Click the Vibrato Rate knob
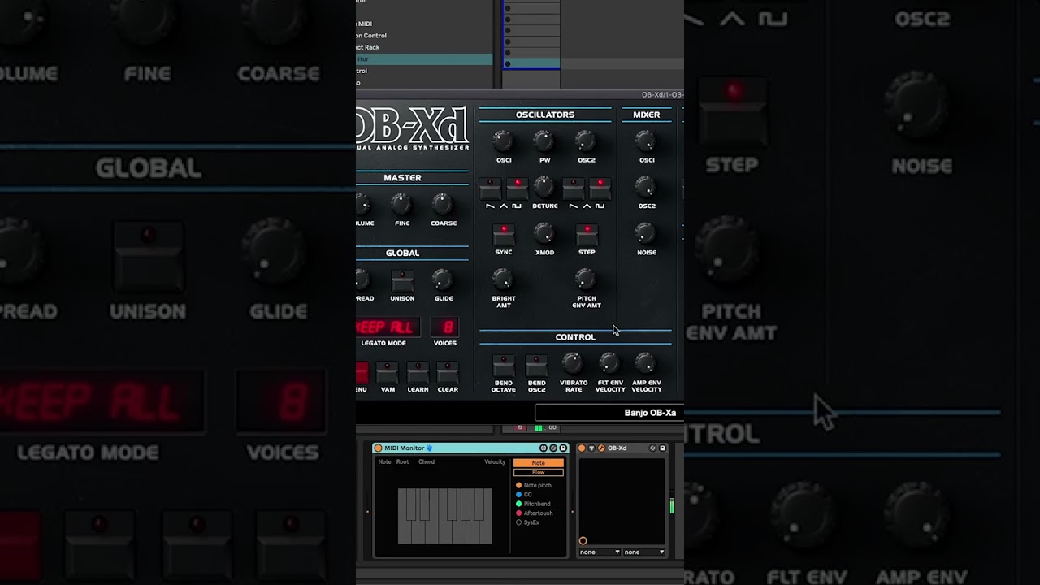1040x585 pixels. (x=573, y=362)
